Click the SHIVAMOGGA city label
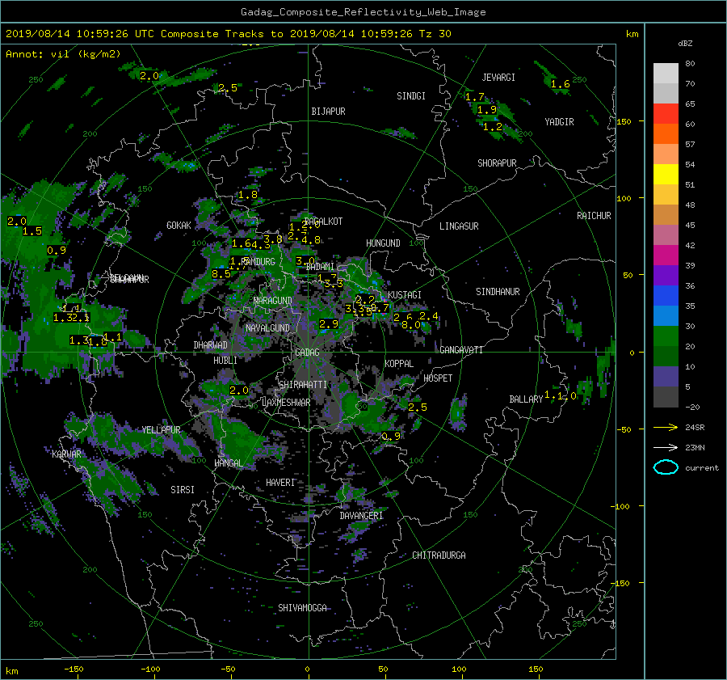Image resolution: width=727 pixels, height=680 pixels. [x=302, y=608]
